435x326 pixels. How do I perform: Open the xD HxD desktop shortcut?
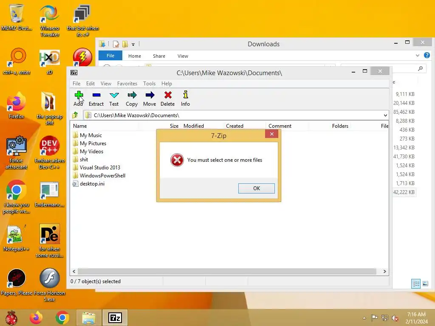click(x=49, y=62)
